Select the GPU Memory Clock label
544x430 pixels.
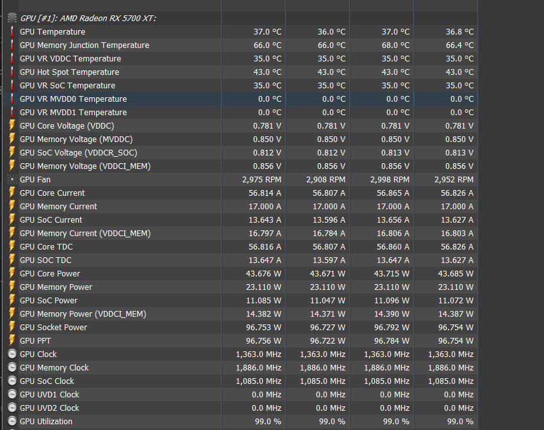click(54, 368)
